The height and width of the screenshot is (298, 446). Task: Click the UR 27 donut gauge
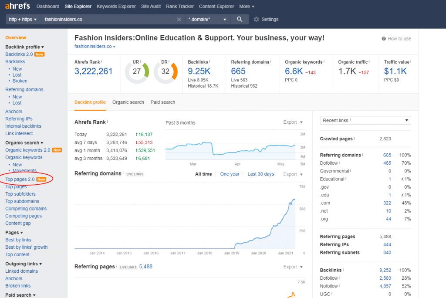click(137, 71)
